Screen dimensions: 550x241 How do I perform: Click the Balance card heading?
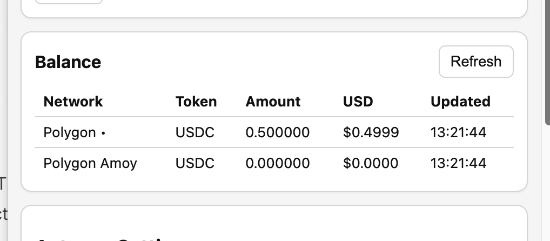click(x=68, y=62)
